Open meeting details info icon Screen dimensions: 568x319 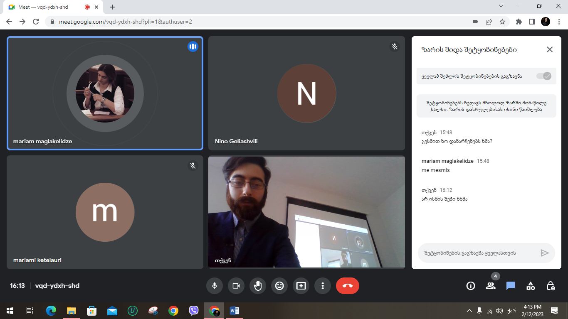(471, 286)
